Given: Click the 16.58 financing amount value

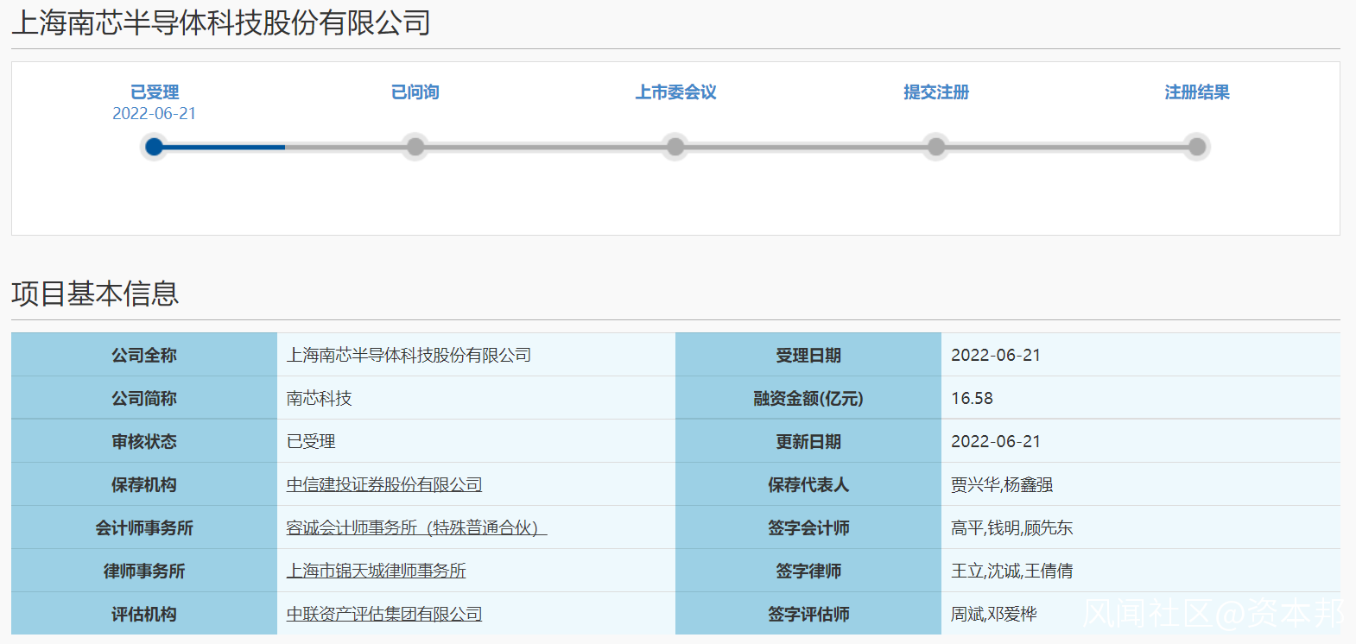Looking at the screenshot, I should (973, 399).
